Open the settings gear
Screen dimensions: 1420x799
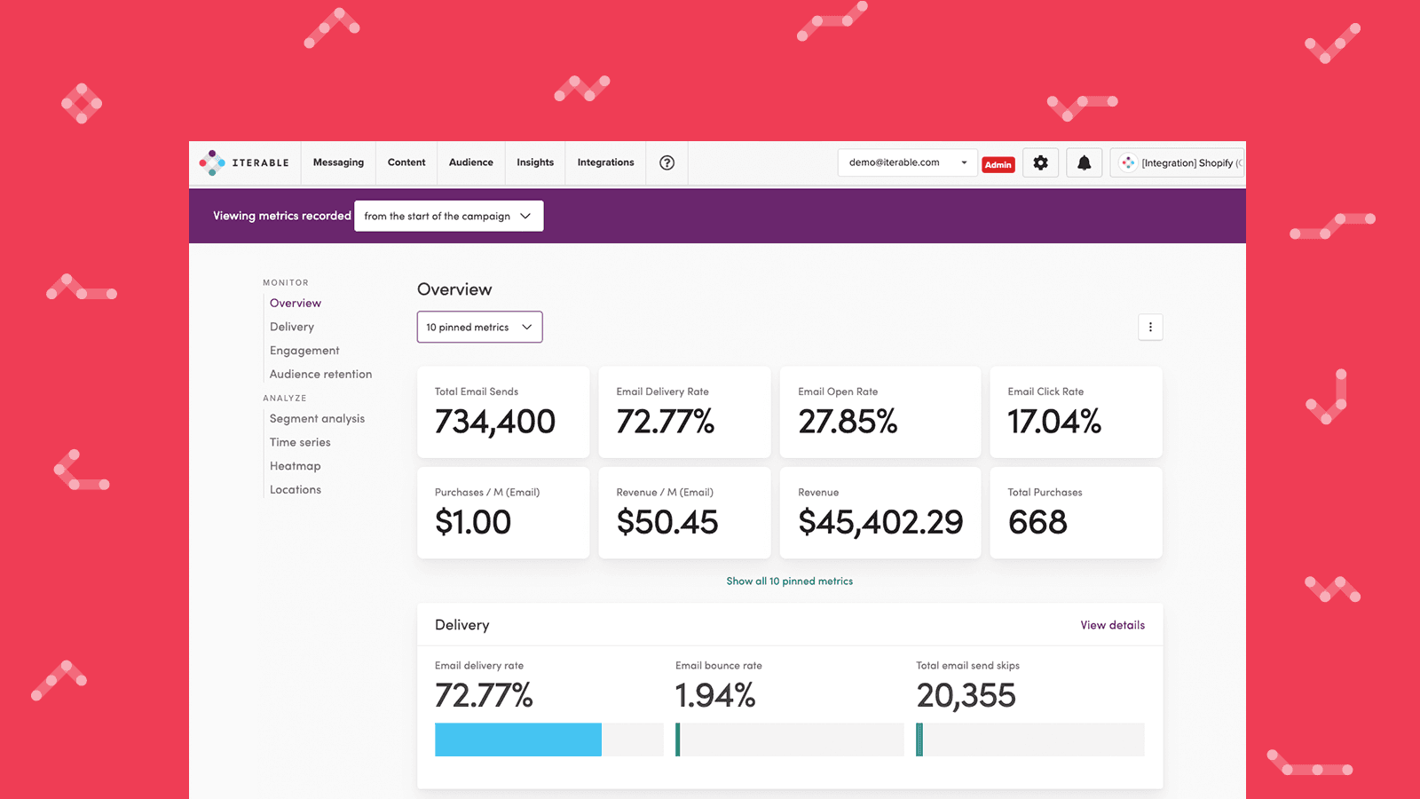pyautogui.click(x=1039, y=162)
